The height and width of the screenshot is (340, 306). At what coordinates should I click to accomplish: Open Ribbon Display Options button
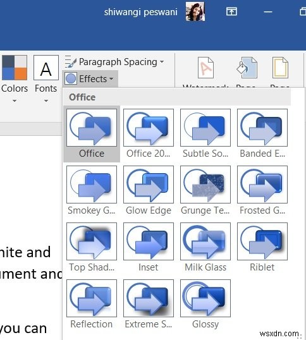point(231,11)
